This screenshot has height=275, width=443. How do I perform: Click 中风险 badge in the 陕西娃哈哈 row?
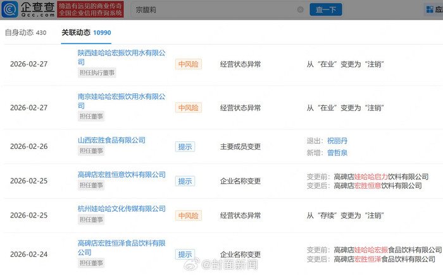click(189, 64)
